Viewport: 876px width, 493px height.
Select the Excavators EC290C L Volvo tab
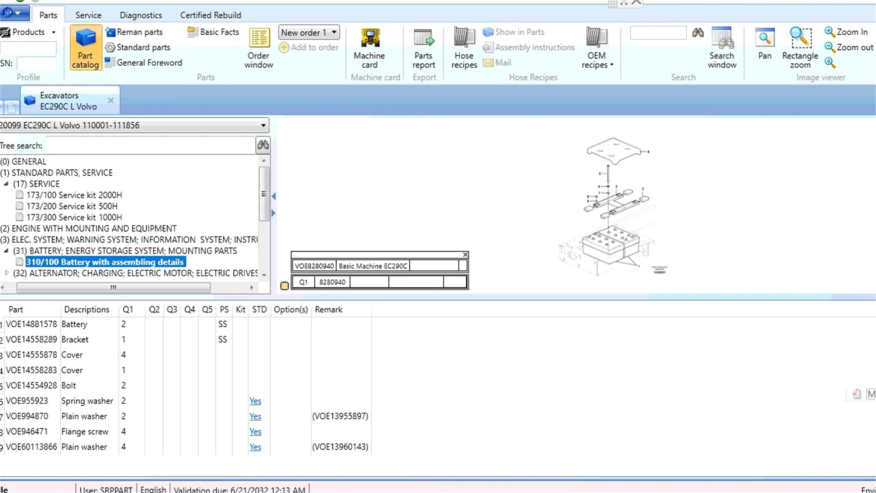68,101
